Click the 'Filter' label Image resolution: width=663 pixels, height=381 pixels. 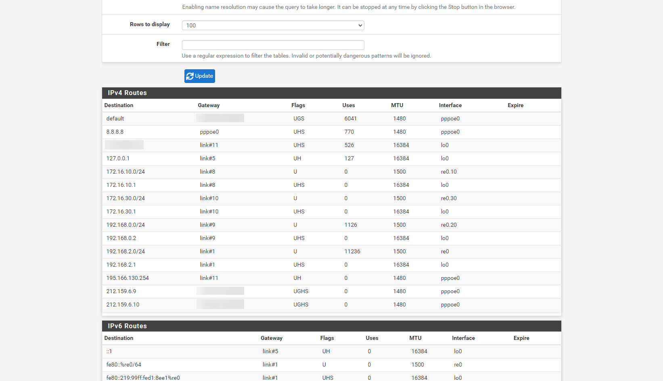tap(163, 44)
